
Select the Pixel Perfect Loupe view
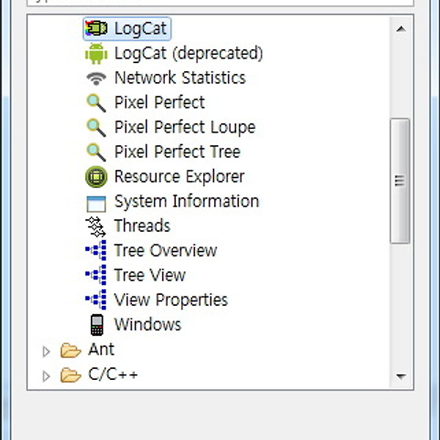(x=184, y=127)
